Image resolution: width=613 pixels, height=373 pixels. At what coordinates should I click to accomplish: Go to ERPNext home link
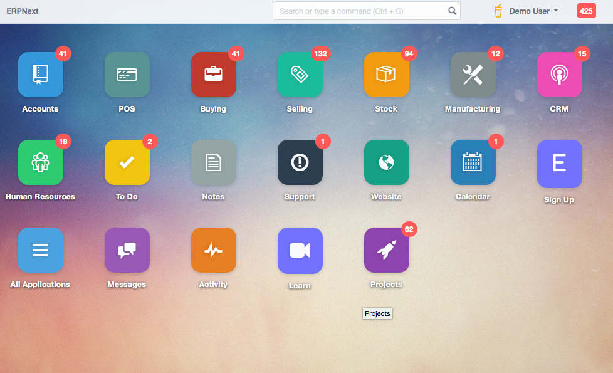pos(23,11)
